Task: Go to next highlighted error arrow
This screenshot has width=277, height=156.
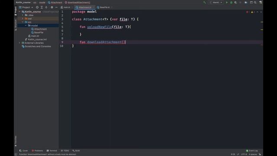Action: pyautogui.click(x=261, y=12)
